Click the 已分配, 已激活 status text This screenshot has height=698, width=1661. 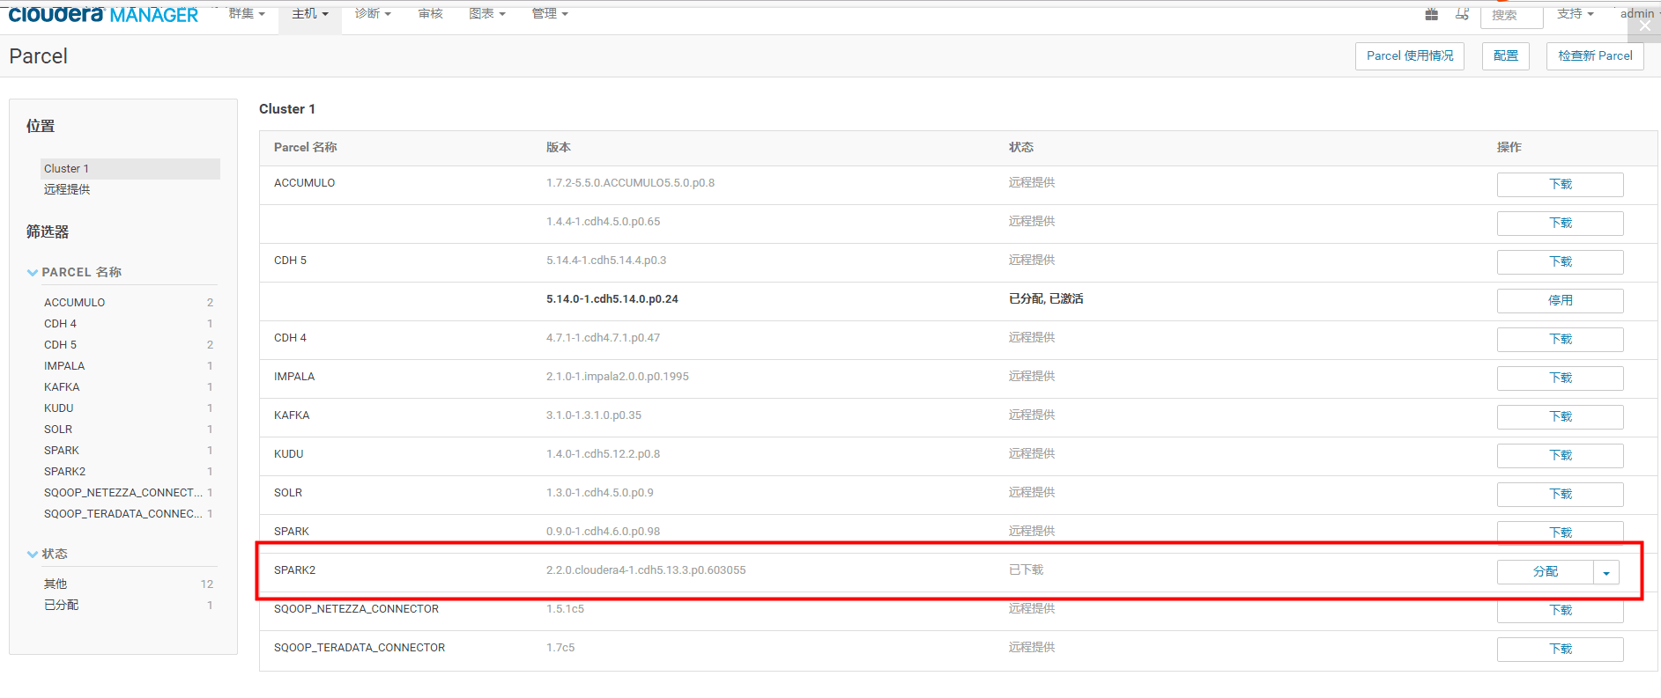tap(1046, 298)
